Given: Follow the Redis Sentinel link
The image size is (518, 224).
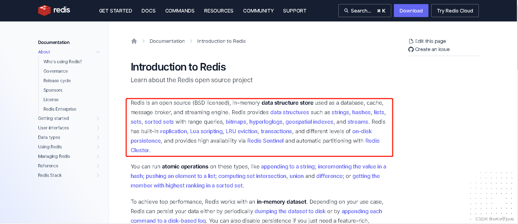Looking at the screenshot, I should 265,141.
